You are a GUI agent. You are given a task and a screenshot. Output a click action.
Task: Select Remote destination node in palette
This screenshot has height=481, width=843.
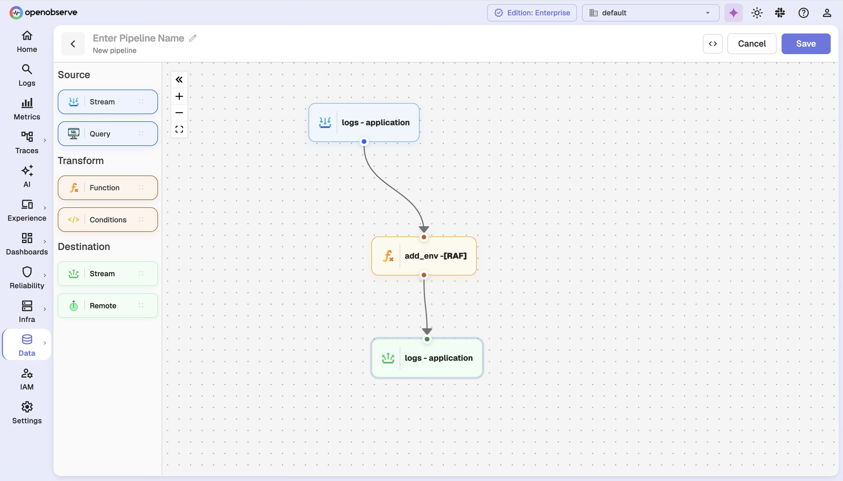pos(108,306)
